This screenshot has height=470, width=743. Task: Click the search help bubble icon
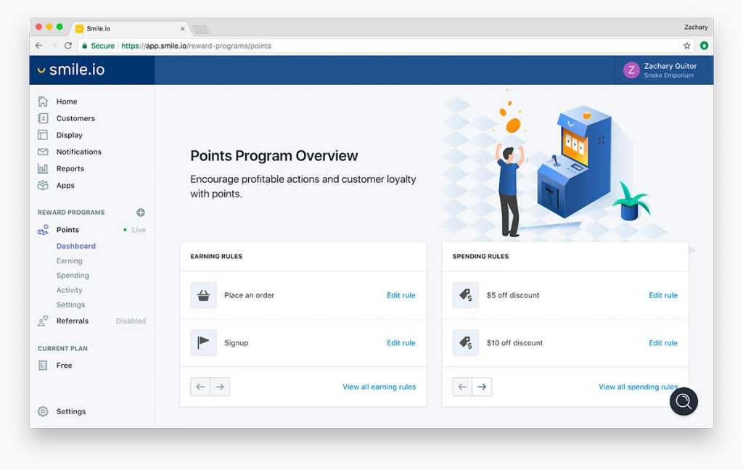[683, 402]
